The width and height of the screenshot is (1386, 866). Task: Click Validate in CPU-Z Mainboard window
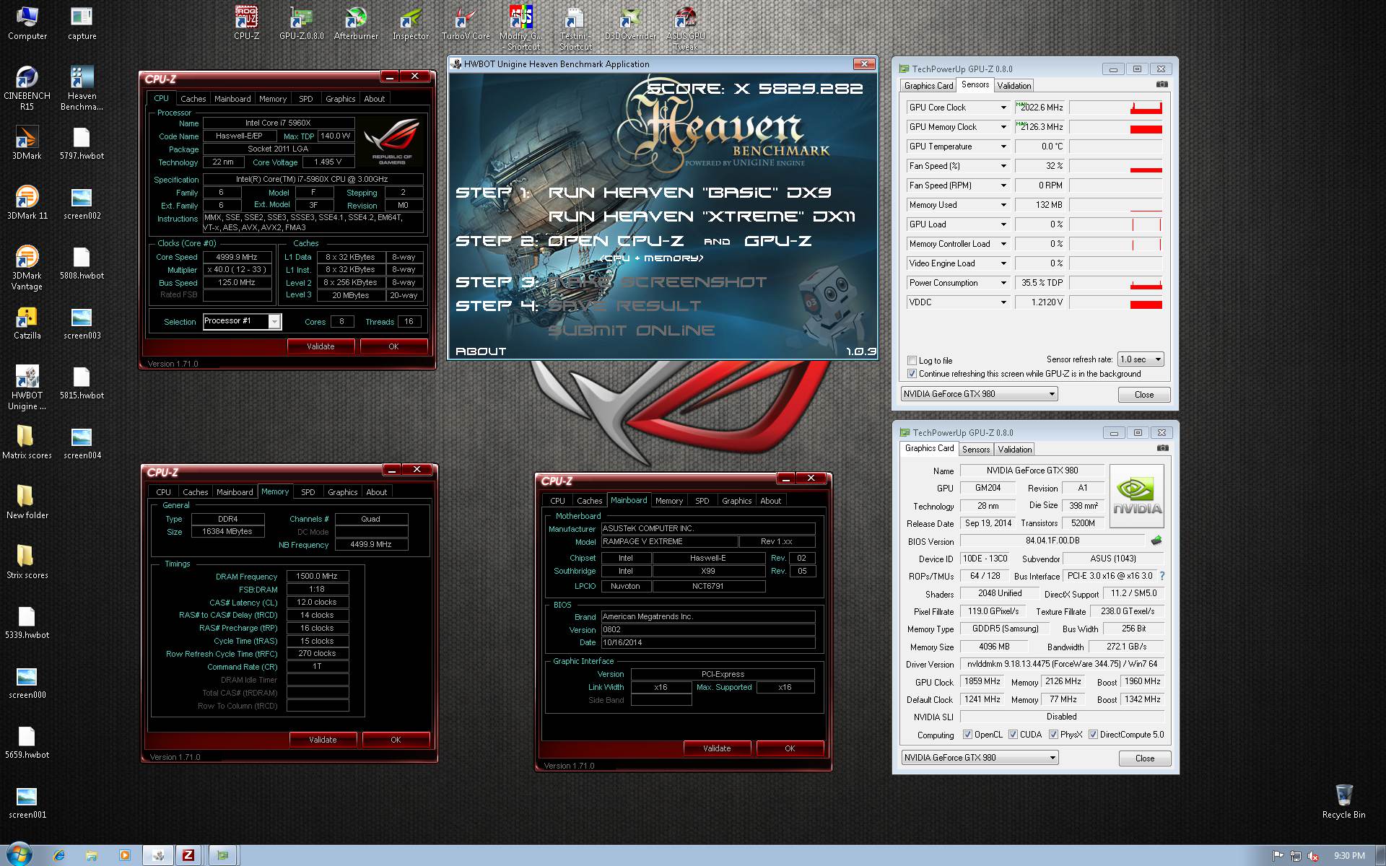tap(717, 748)
